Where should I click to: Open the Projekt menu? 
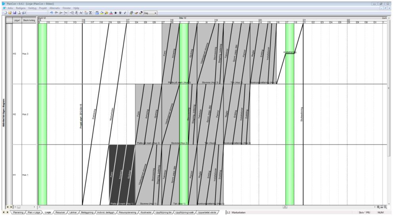[43, 8]
